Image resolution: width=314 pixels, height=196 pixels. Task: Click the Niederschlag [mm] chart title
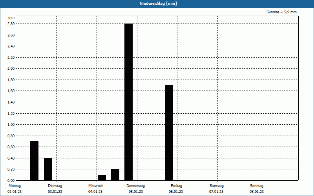158,4
